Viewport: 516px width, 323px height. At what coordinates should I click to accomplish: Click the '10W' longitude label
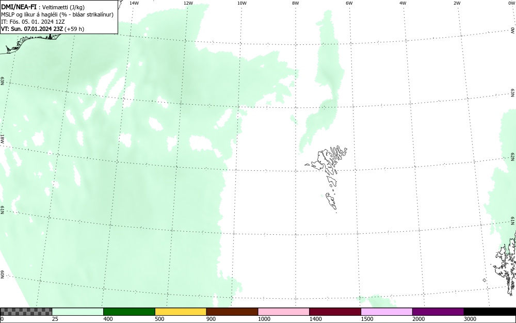tap(242, 3)
